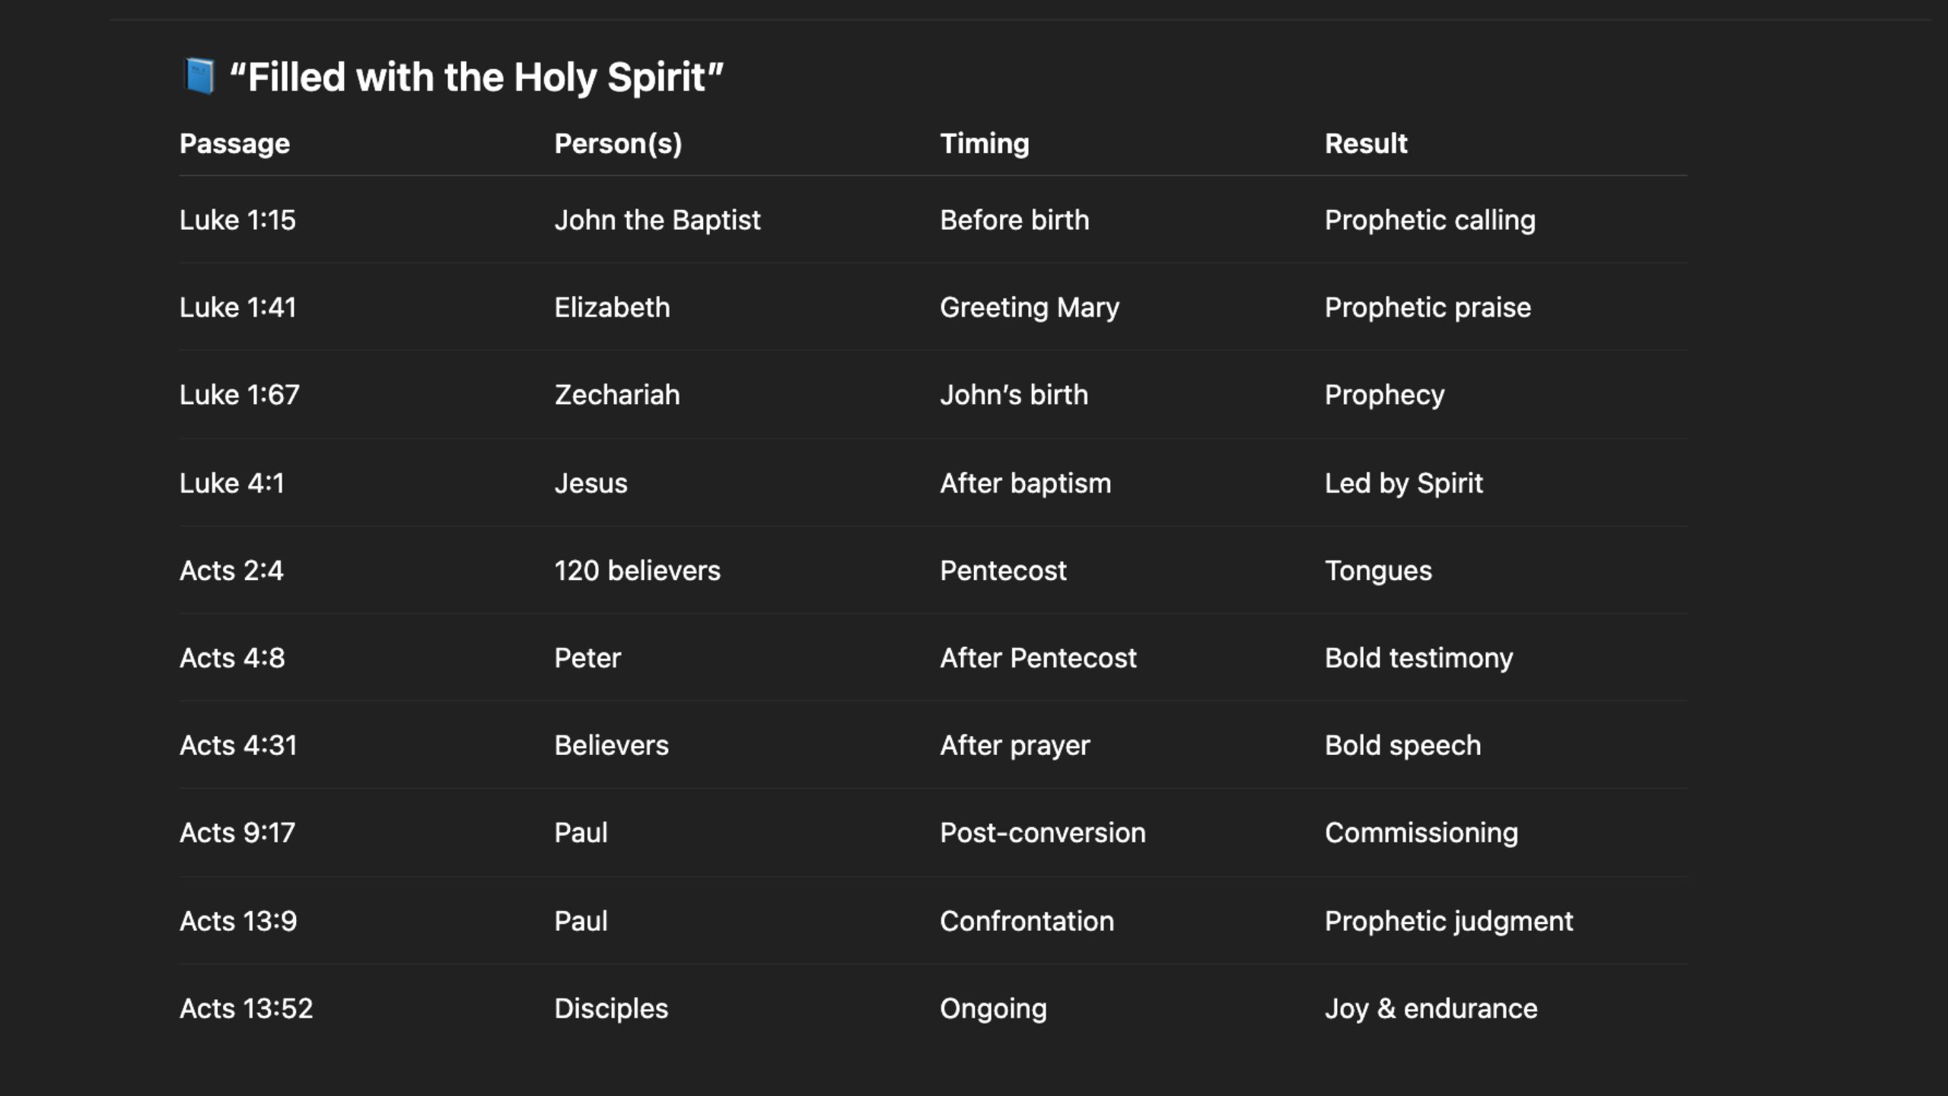The width and height of the screenshot is (1948, 1096).
Task: Click the Luke 4:1 passage cell
Action: 231,483
